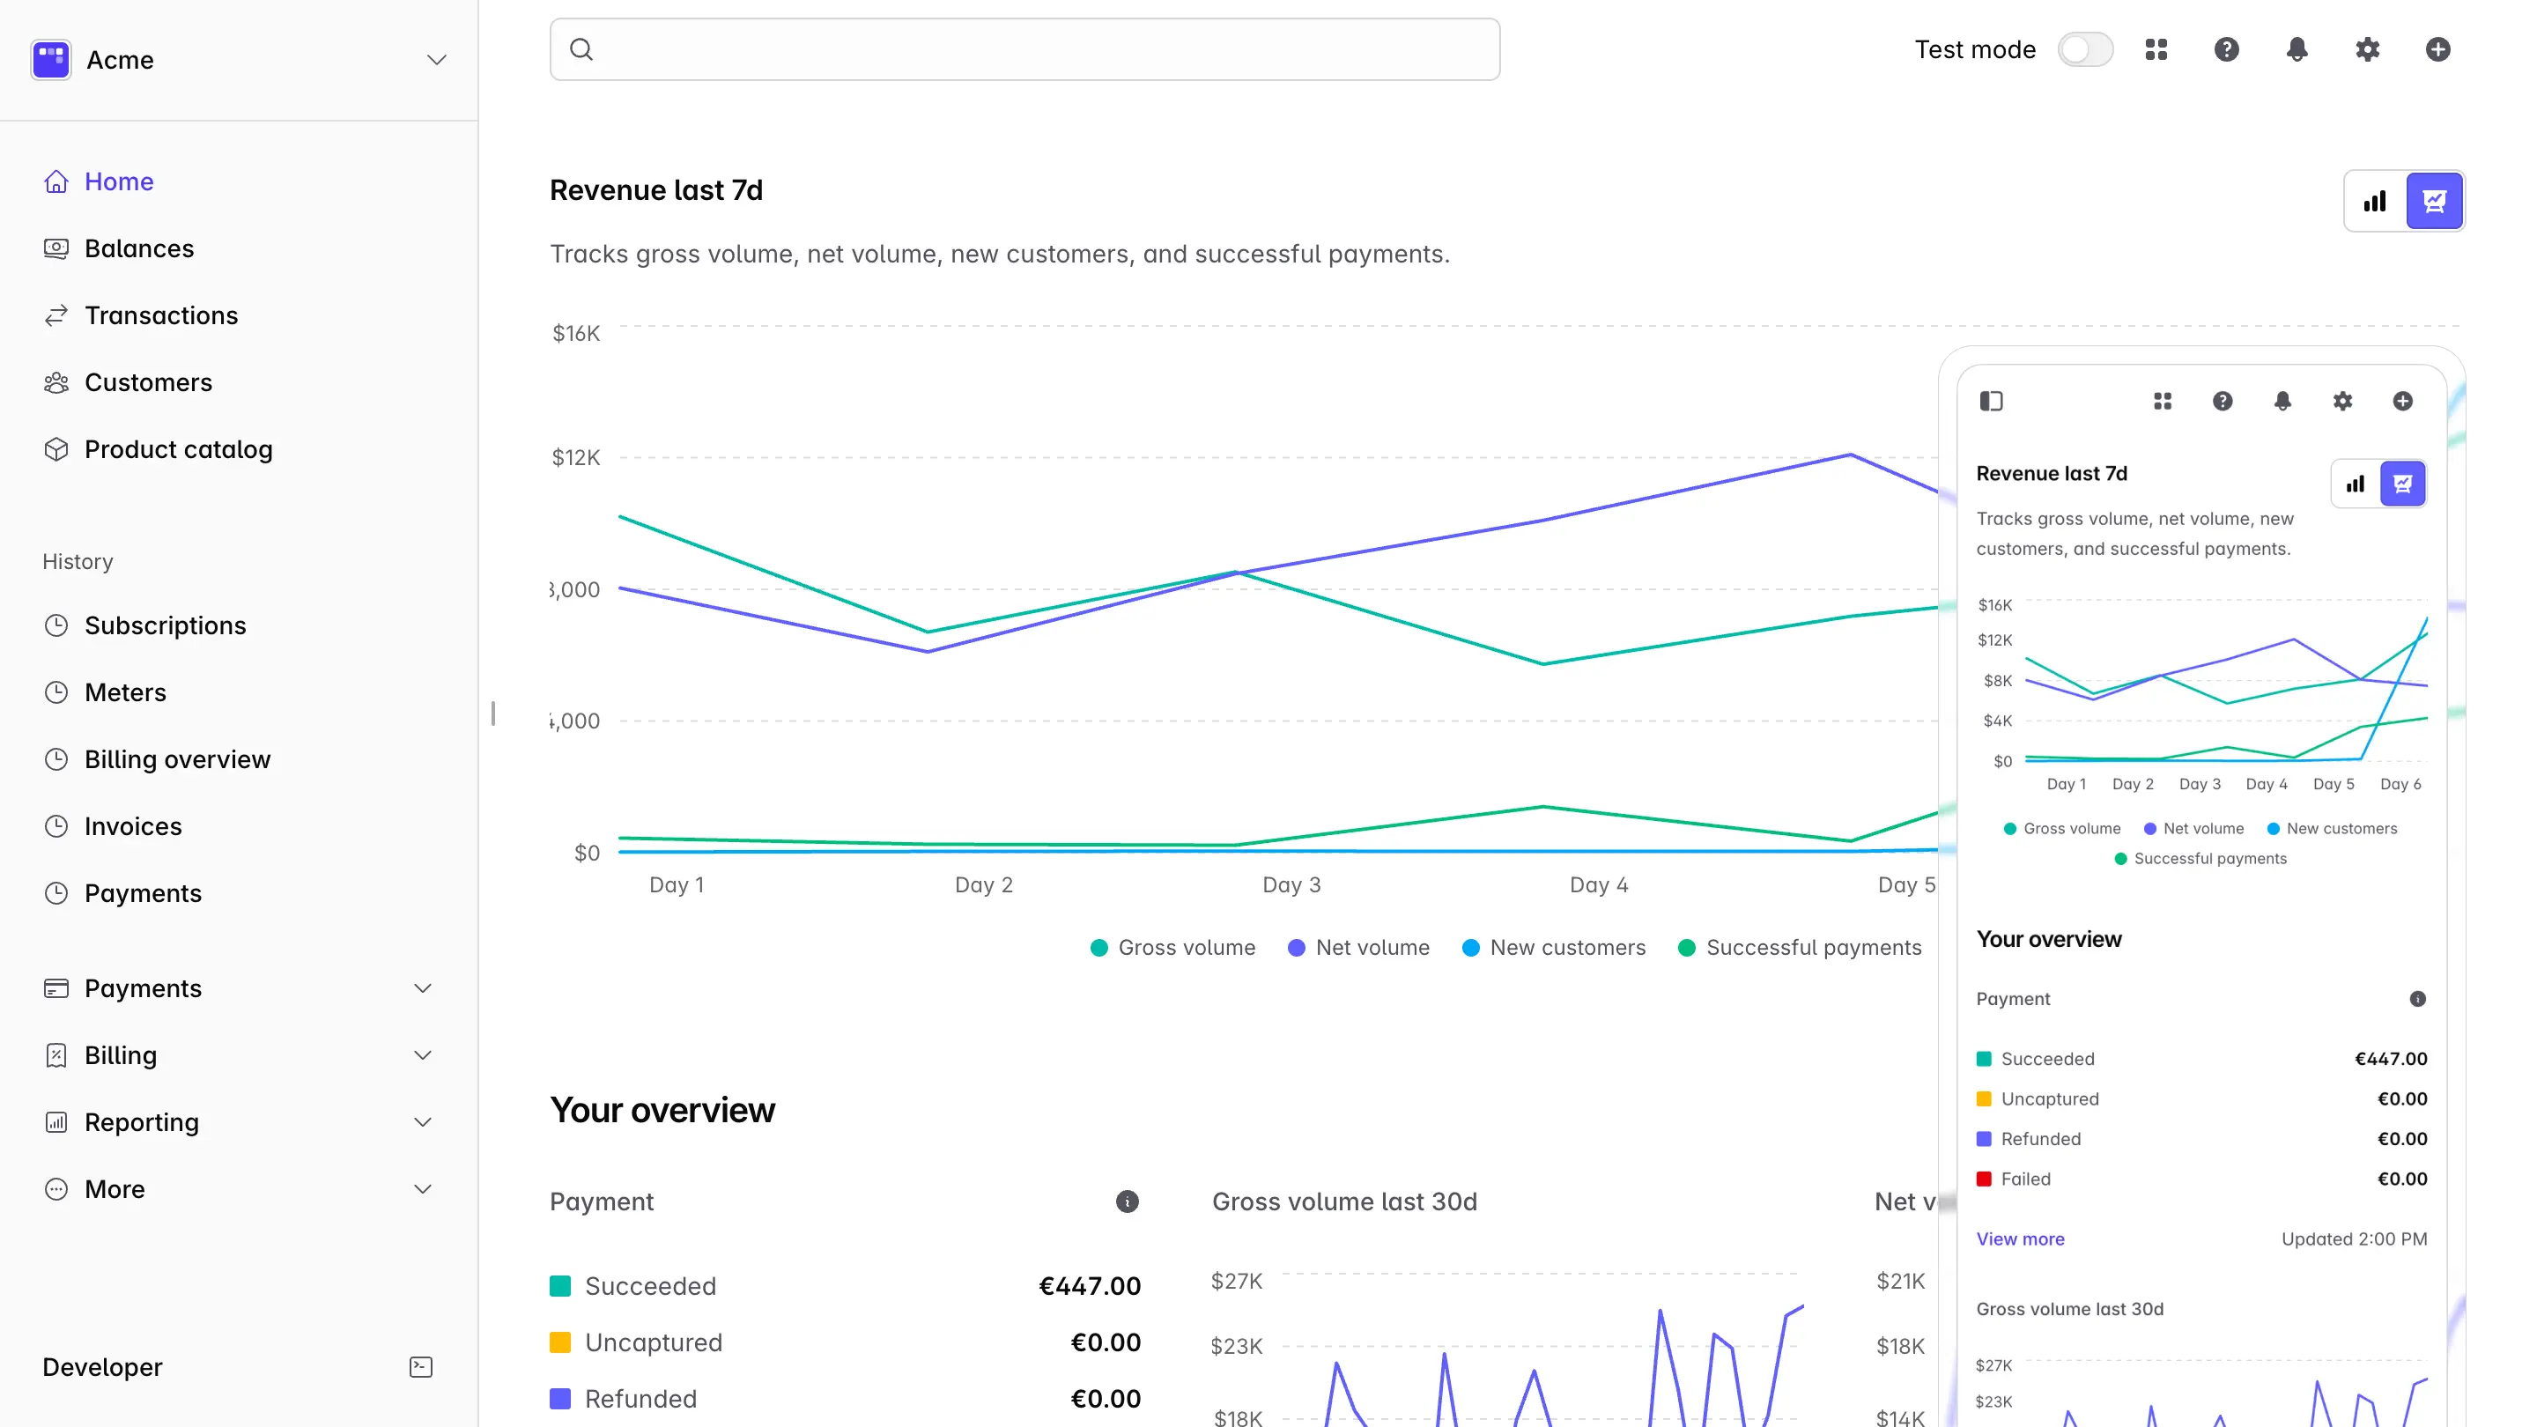
Task: Open settings gear in top bar
Action: pyautogui.click(x=2367, y=49)
